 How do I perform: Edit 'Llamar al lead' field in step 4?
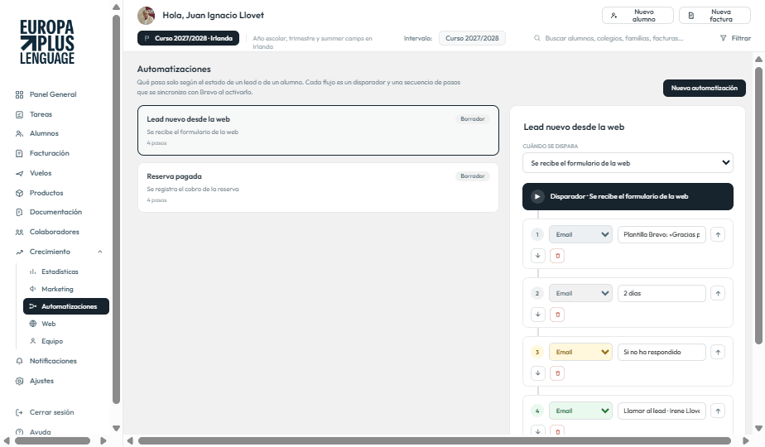point(662,411)
